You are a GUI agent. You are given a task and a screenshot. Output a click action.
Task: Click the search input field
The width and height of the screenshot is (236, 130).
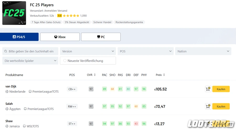(x=30, y=51)
